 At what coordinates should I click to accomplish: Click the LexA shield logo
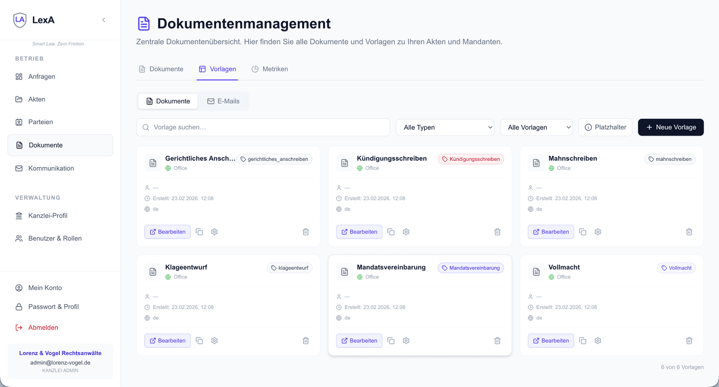(x=20, y=20)
